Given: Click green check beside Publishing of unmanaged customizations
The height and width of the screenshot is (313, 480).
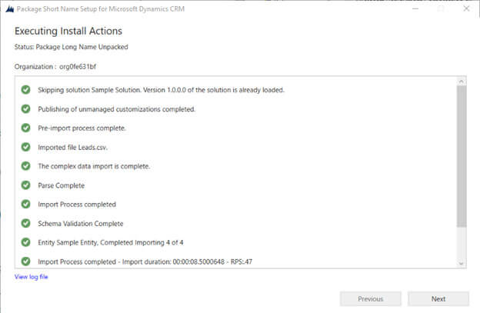Looking at the screenshot, I should (25, 109).
